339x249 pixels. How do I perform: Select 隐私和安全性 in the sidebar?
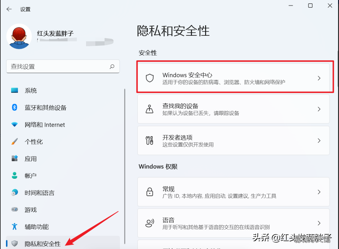pyautogui.click(x=63, y=243)
